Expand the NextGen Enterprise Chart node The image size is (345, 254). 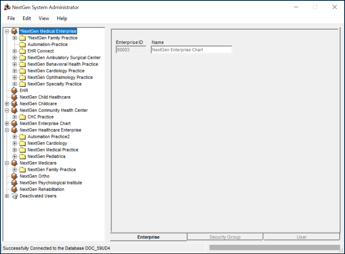pos(7,123)
